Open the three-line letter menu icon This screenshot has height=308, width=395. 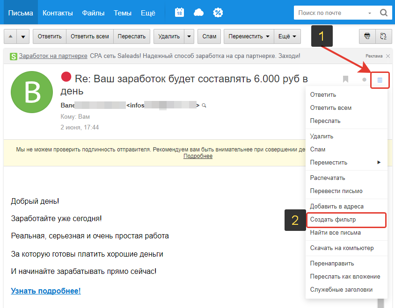(380, 80)
